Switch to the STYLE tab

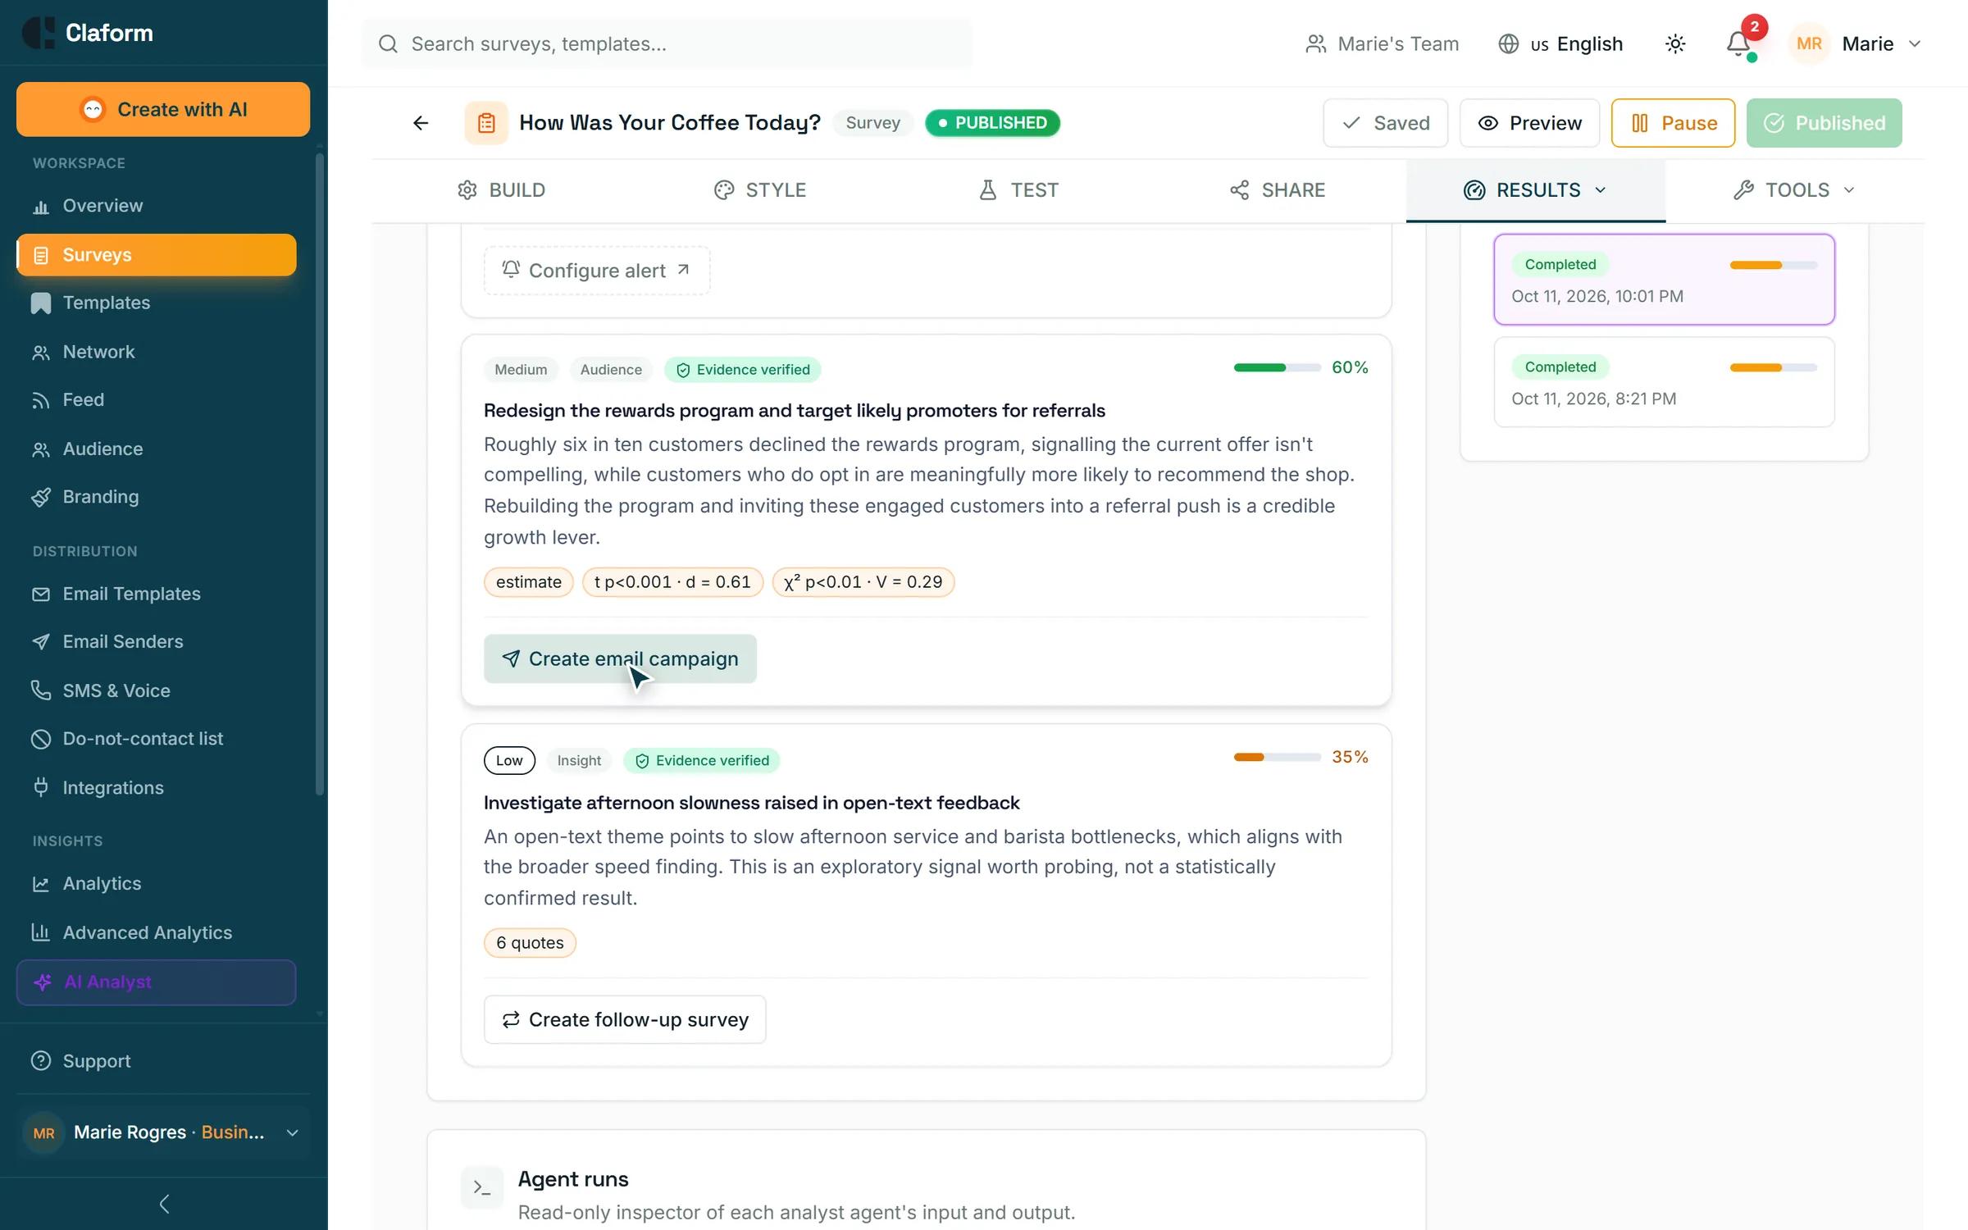pyautogui.click(x=760, y=190)
